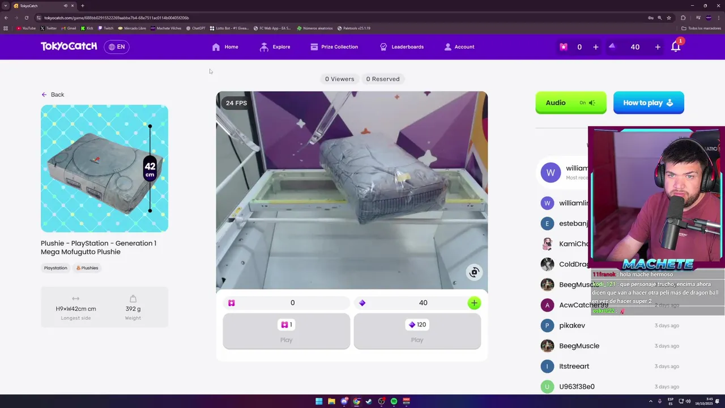The width and height of the screenshot is (725, 408).
Task: Open a new browser tab
Action: pyautogui.click(x=82, y=6)
